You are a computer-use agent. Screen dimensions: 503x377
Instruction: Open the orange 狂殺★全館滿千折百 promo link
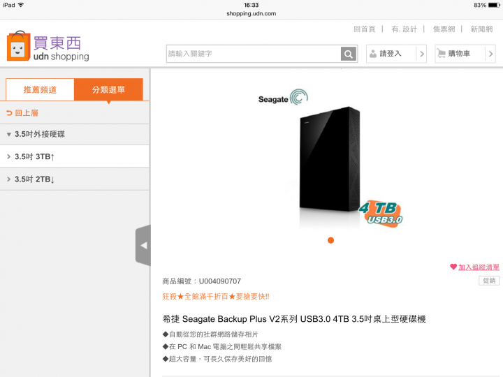tap(216, 296)
